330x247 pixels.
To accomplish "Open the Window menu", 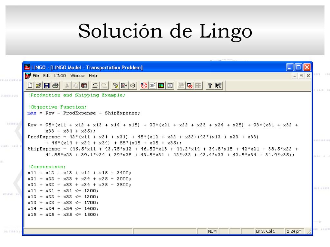I will [77, 76].
